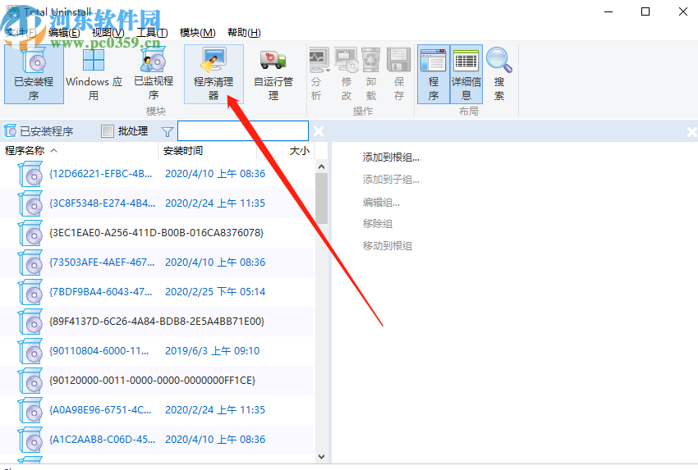Screen dimensions: 698x470
Task: Open the 模块(M) menu
Action: coord(198,33)
